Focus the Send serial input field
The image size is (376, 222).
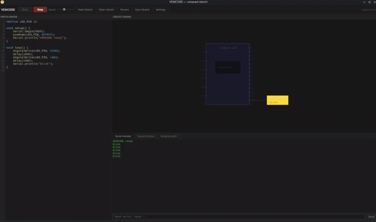coord(239,216)
